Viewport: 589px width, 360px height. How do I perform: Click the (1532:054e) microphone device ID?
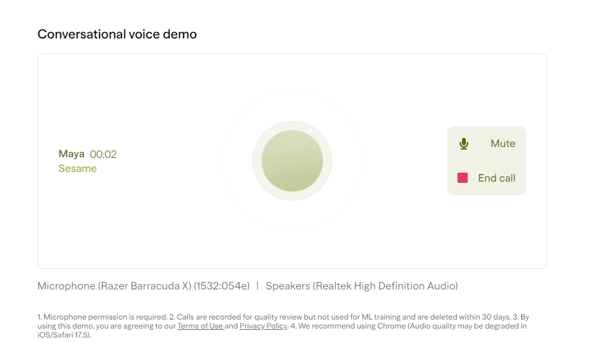click(221, 286)
